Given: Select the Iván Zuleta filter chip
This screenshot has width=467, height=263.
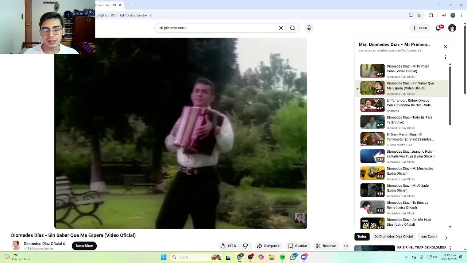Looking at the screenshot, I should point(429,236).
